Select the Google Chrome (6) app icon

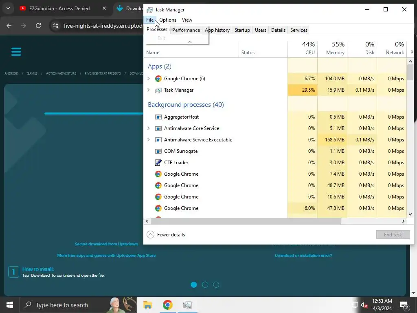[158, 79]
